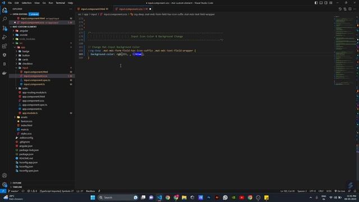Expand the node_modules folder
The width and height of the screenshot is (359, 202).
click(27, 39)
